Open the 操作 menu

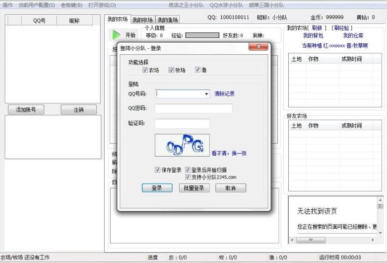[x=7, y=5]
